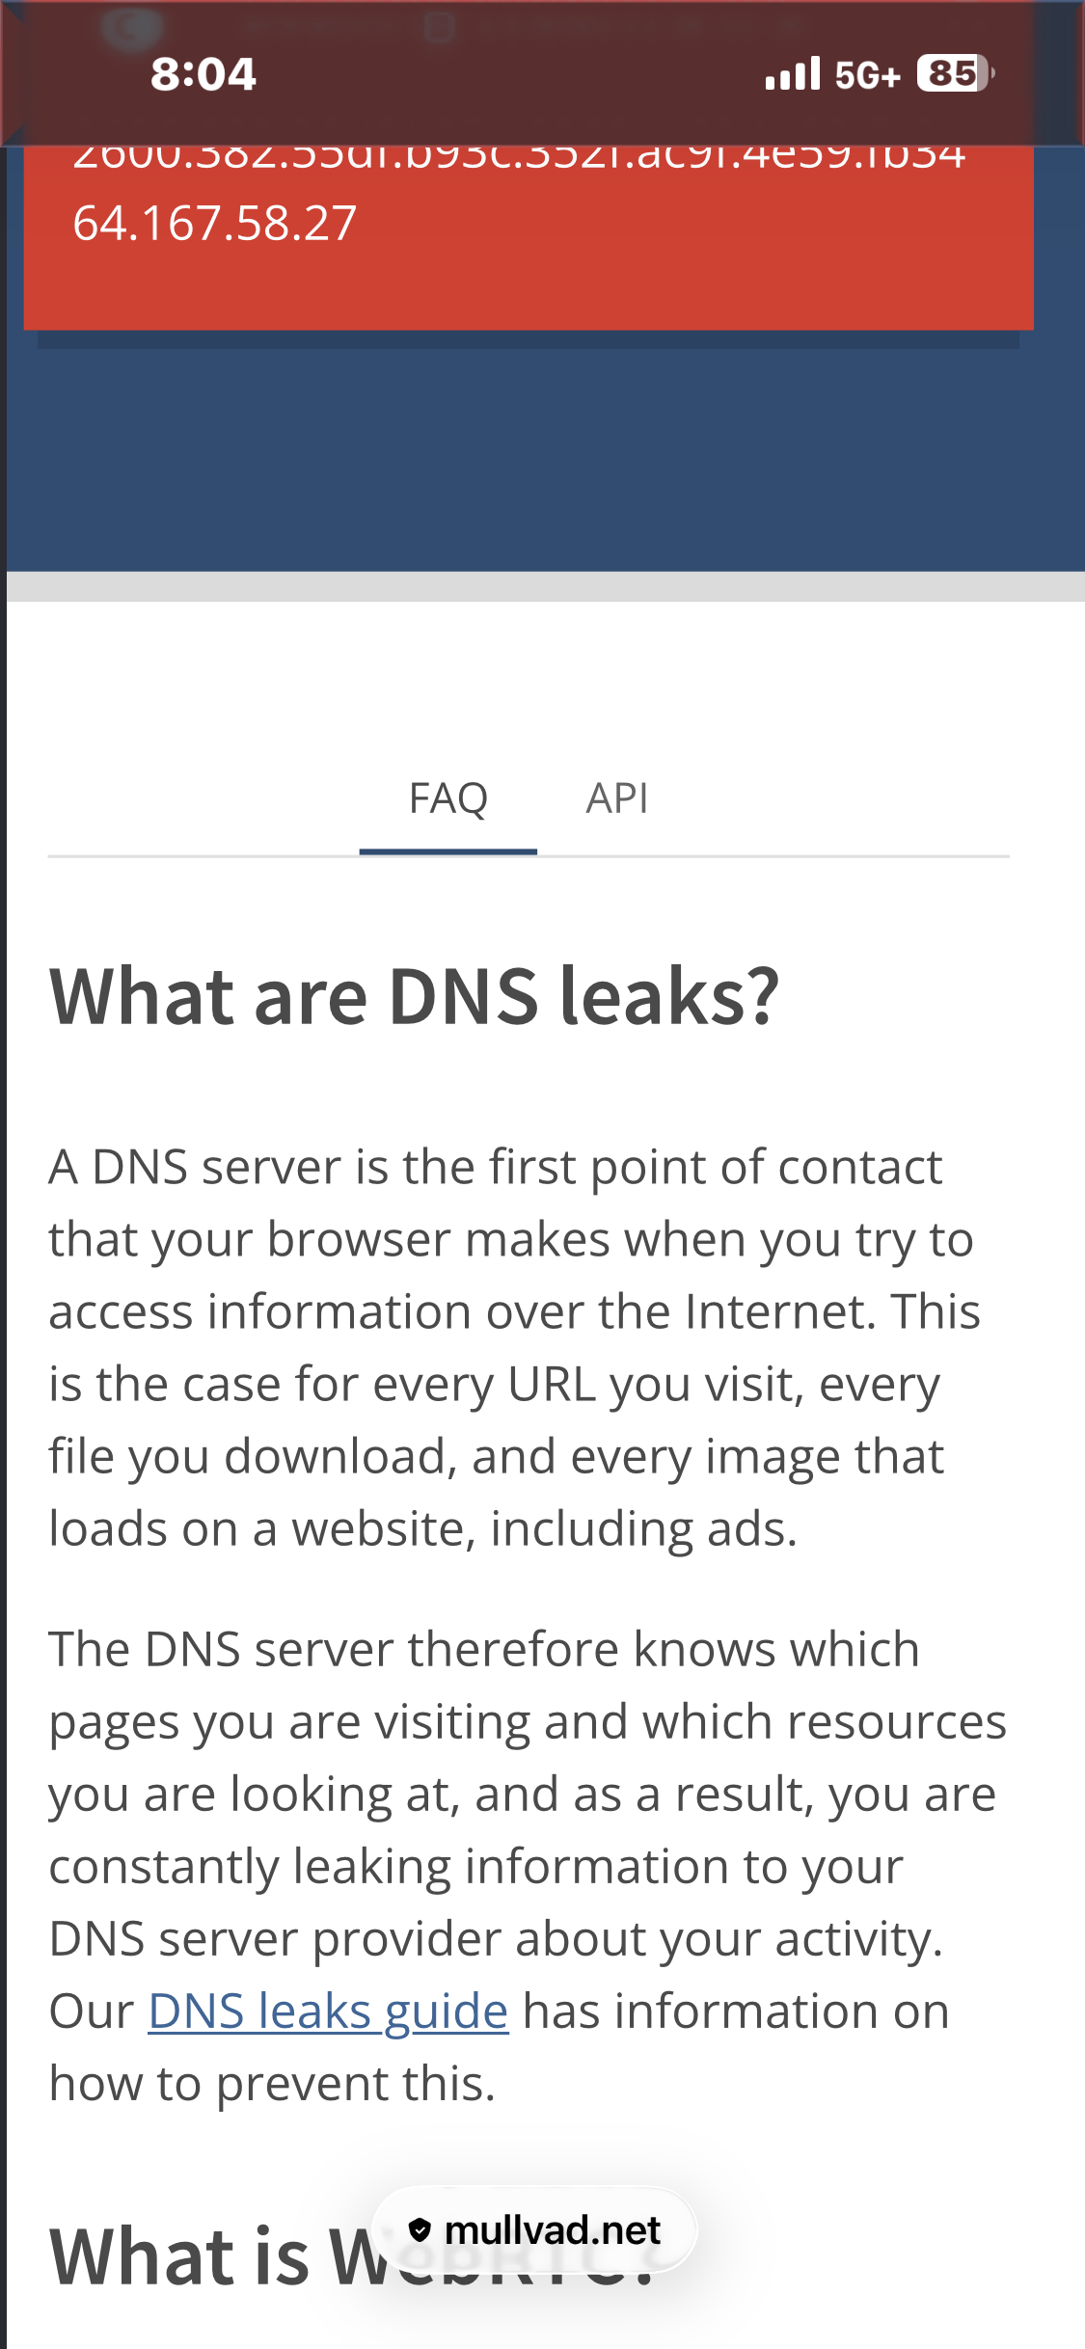Switch to the API tab
This screenshot has height=2349, width=1085.
pyautogui.click(x=617, y=799)
